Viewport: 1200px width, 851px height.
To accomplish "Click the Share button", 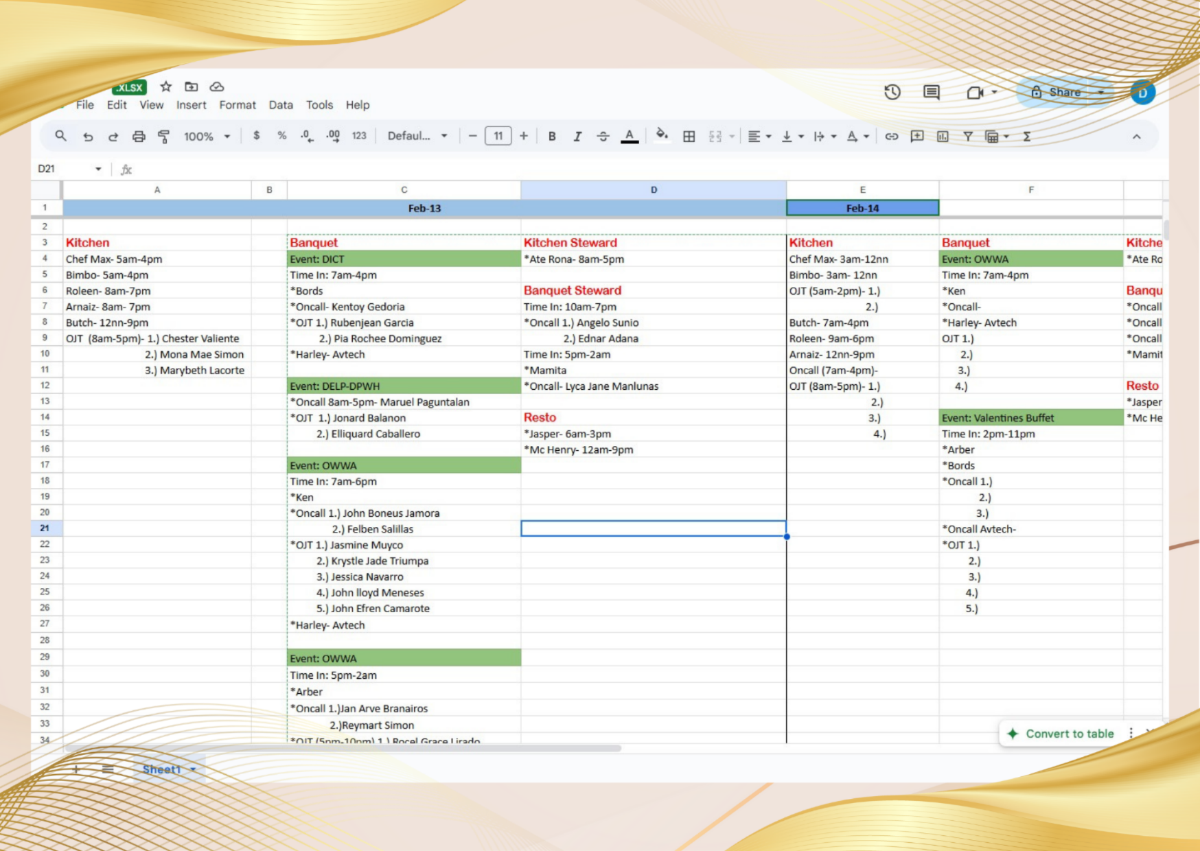I will point(1056,92).
